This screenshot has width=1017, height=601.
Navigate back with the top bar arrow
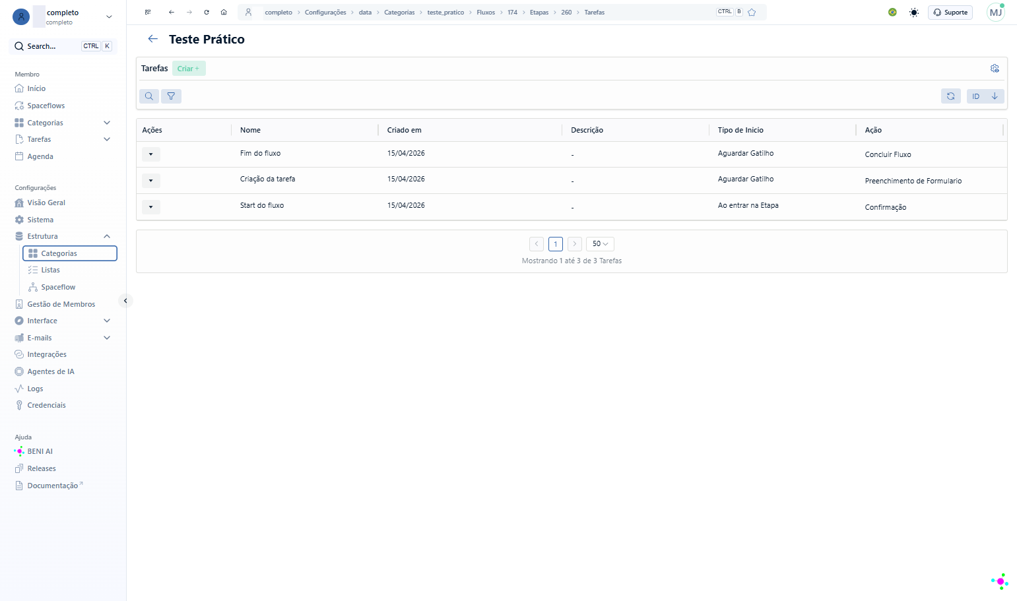[172, 13]
